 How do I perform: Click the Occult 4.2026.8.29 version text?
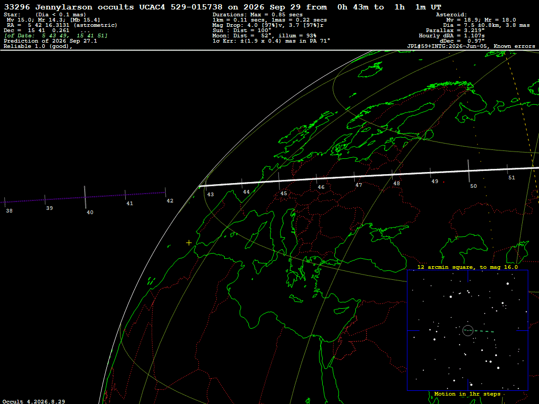click(x=34, y=401)
